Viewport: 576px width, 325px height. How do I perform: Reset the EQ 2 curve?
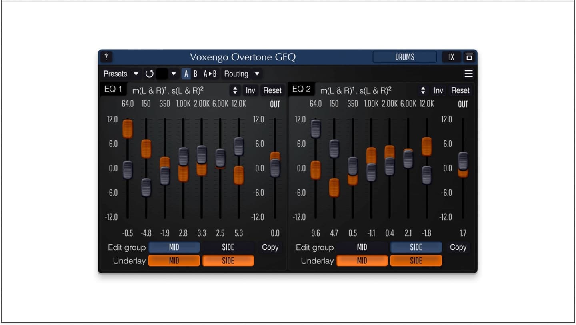pos(460,90)
